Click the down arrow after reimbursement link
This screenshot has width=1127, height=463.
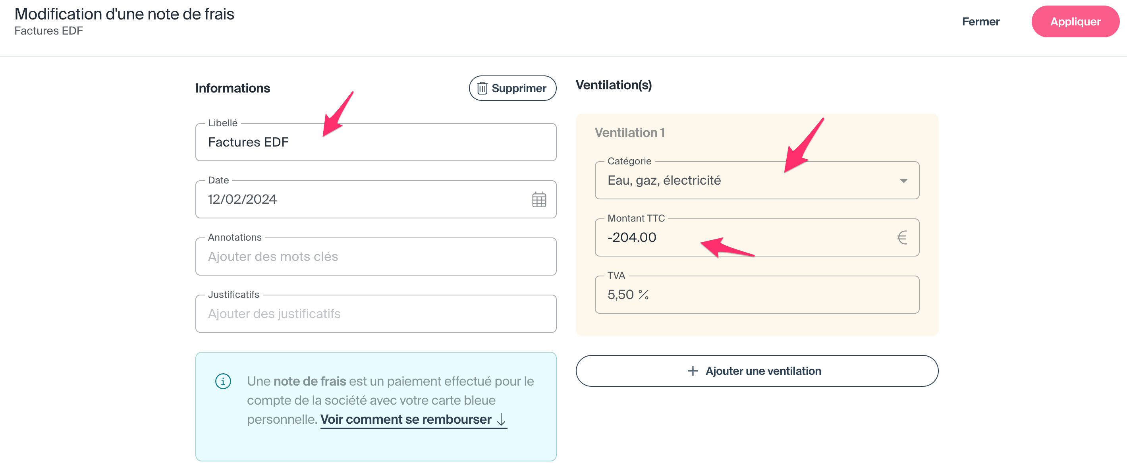click(x=502, y=420)
